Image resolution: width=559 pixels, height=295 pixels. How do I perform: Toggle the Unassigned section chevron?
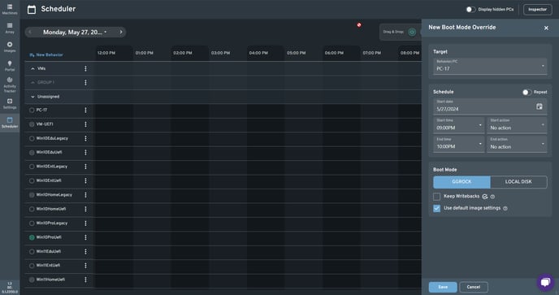click(32, 97)
